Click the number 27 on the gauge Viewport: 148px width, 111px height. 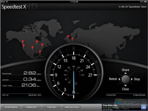click(90, 75)
